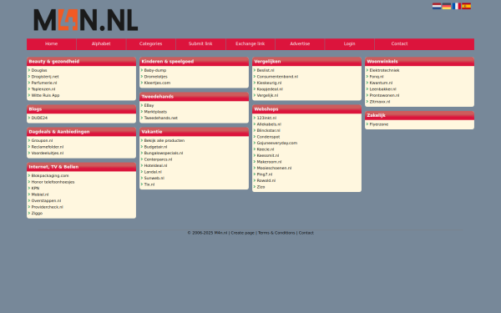
Task: Open the Leenbakker.nl link
Action: tap(382, 89)
